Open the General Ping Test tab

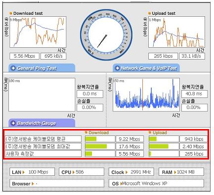pyautogui.click(x=42, y=68)
